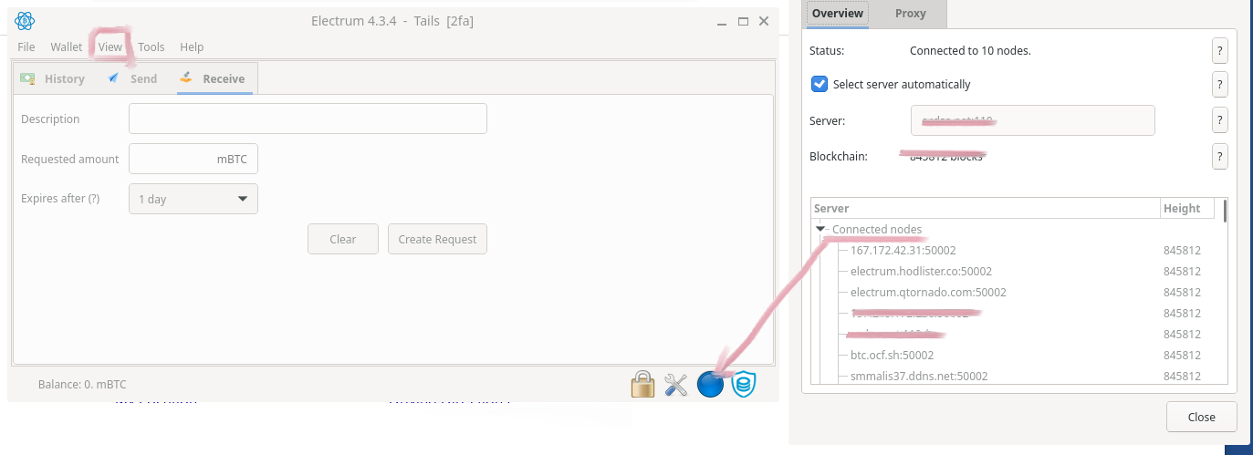Collapse the Connected nodes tree
This screenshot has height=455, width=1253.
pyautogui.click(x=820, y=230)
